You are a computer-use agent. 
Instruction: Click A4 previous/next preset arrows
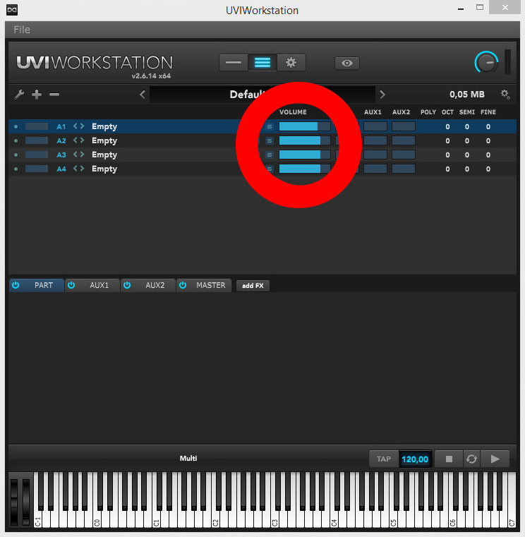[79, 169]
